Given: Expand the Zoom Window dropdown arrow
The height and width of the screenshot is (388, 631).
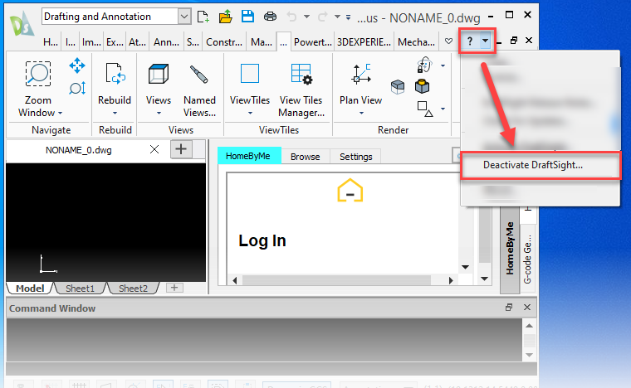Looking at the screenshot, I should pyautogui.click(x=61, y=113).
